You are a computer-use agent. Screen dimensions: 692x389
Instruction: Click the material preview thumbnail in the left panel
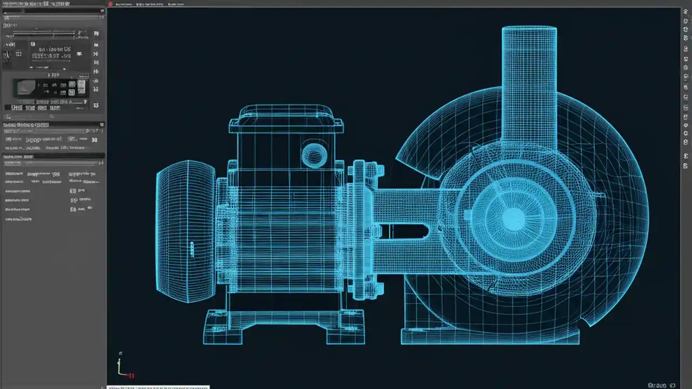point(25,88)
